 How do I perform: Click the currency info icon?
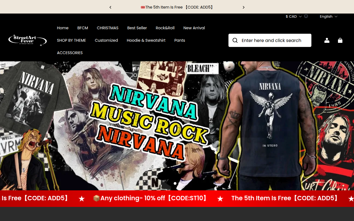point(306,16)
